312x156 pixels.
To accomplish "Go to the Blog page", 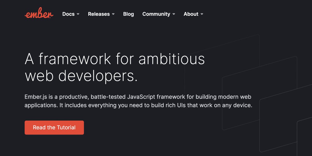I will pos(128,14).
